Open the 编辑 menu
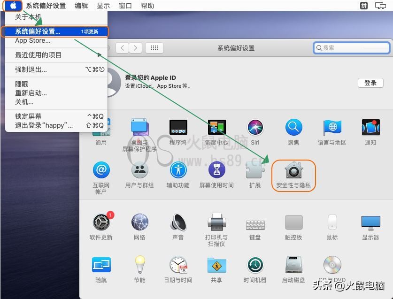Screen dimensions: 393x299 (x=81, y=6)
